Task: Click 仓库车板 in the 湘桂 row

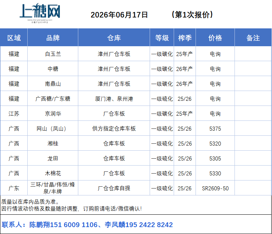Action: point(114,143)
